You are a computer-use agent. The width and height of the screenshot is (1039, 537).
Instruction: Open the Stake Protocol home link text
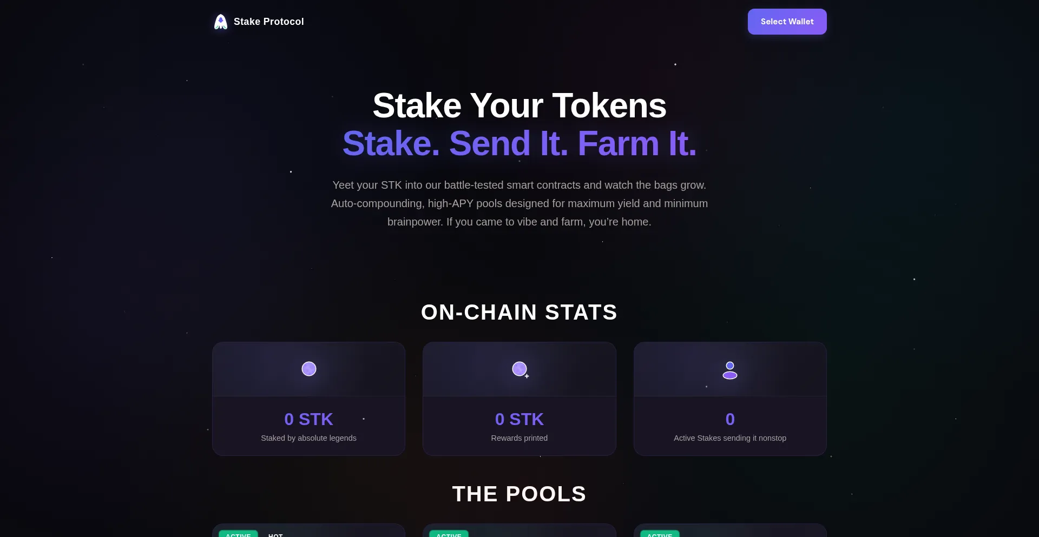(x=268, y=22)
